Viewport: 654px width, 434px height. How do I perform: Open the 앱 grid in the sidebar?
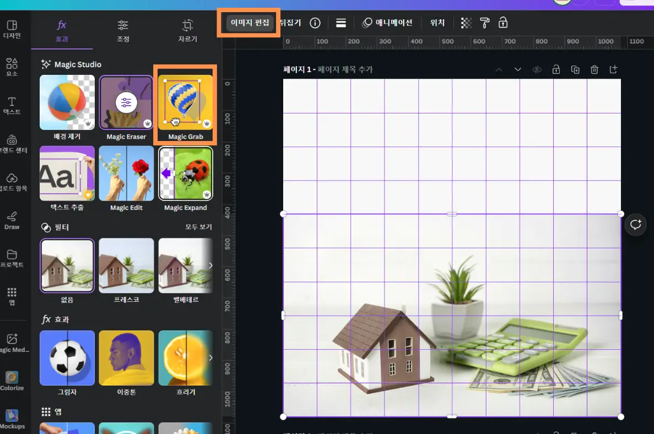pyautogui.click(x=12, y=296)
